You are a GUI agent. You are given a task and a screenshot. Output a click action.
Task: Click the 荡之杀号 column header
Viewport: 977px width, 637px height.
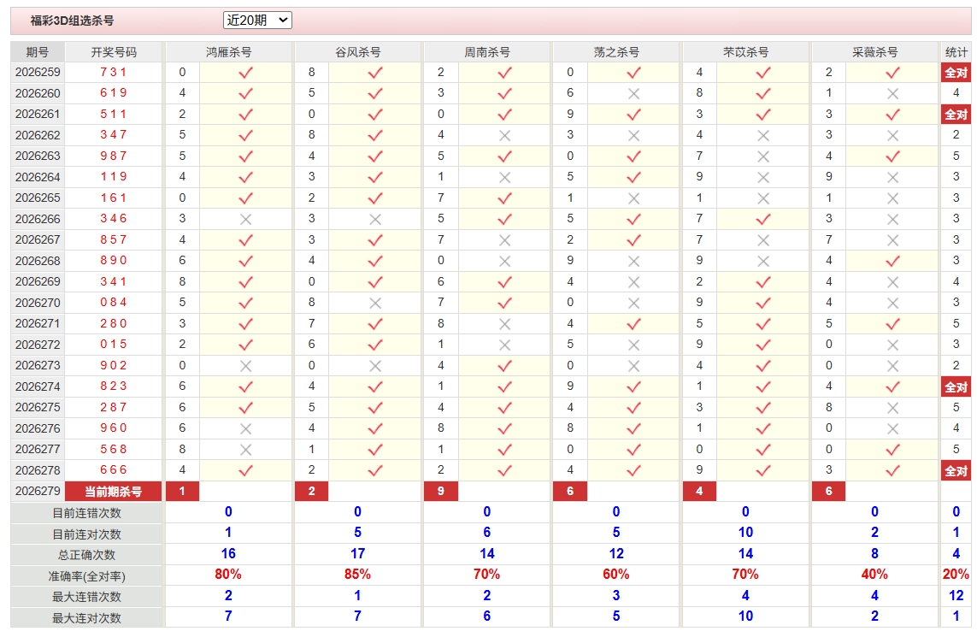(x=616, y=52)
